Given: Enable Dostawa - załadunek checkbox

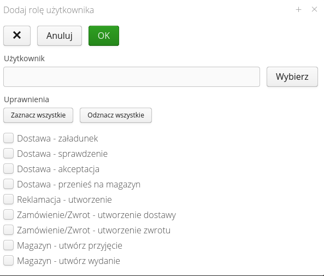Looking at the screenshot, I should coord(9,138).
